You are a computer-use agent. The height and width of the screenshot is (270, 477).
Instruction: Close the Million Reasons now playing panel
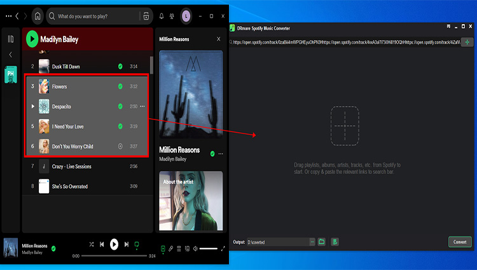point(218,39)
